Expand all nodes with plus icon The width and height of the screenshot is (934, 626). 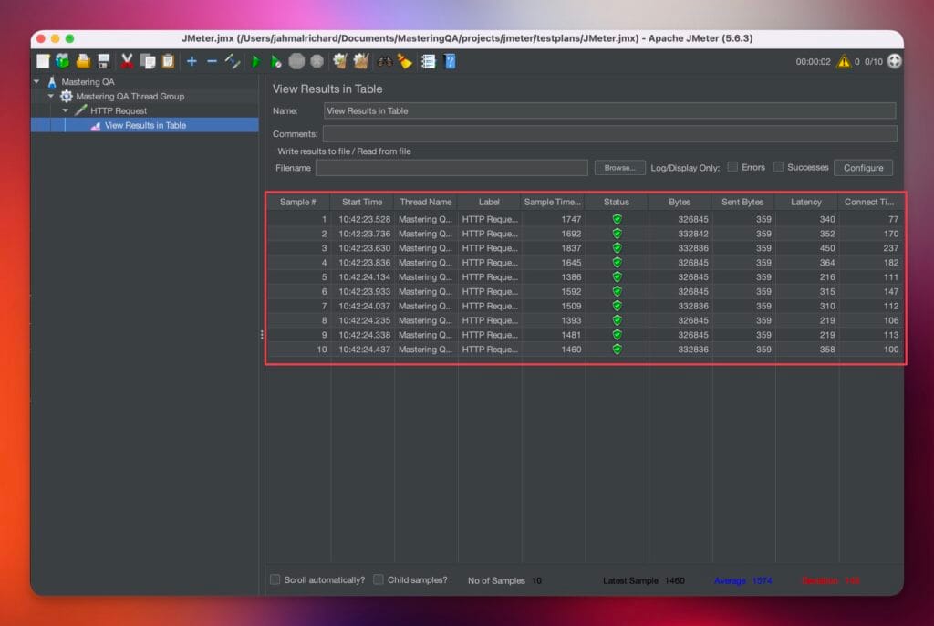[x=192, y=61]
